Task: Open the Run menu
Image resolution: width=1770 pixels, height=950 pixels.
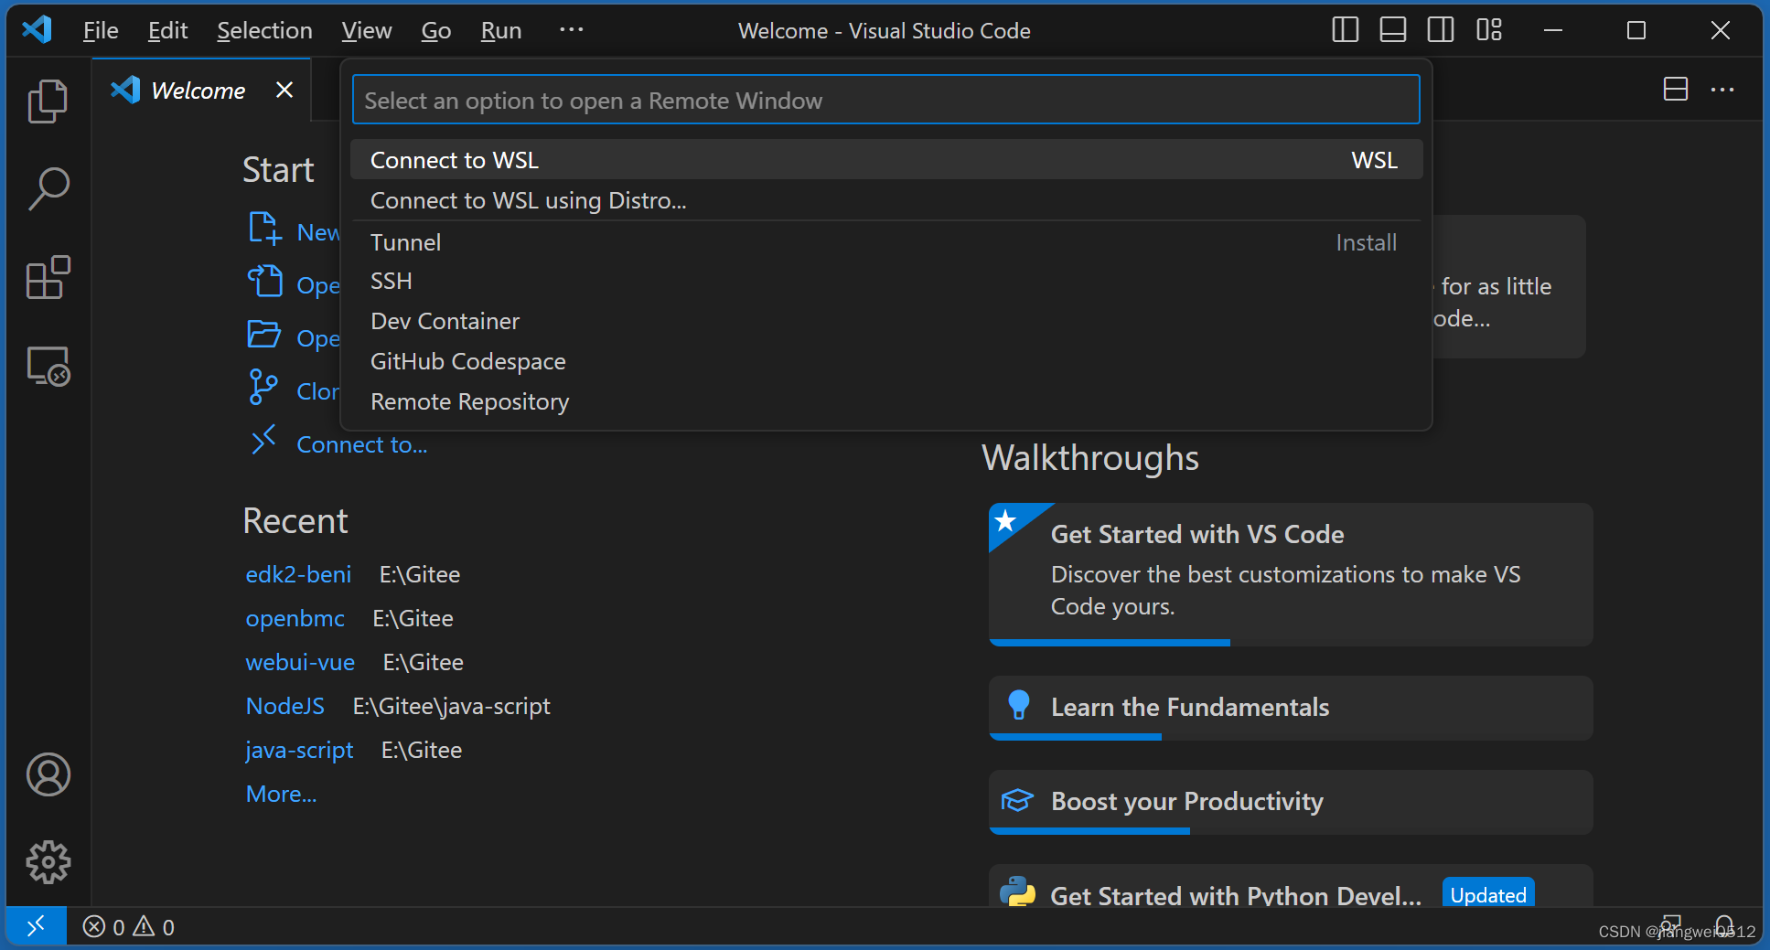Action: tap(501, 30)
